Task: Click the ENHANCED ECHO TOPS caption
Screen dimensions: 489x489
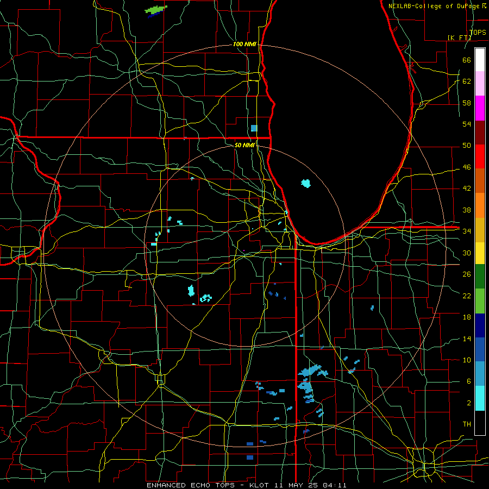Action: (196, 485)
